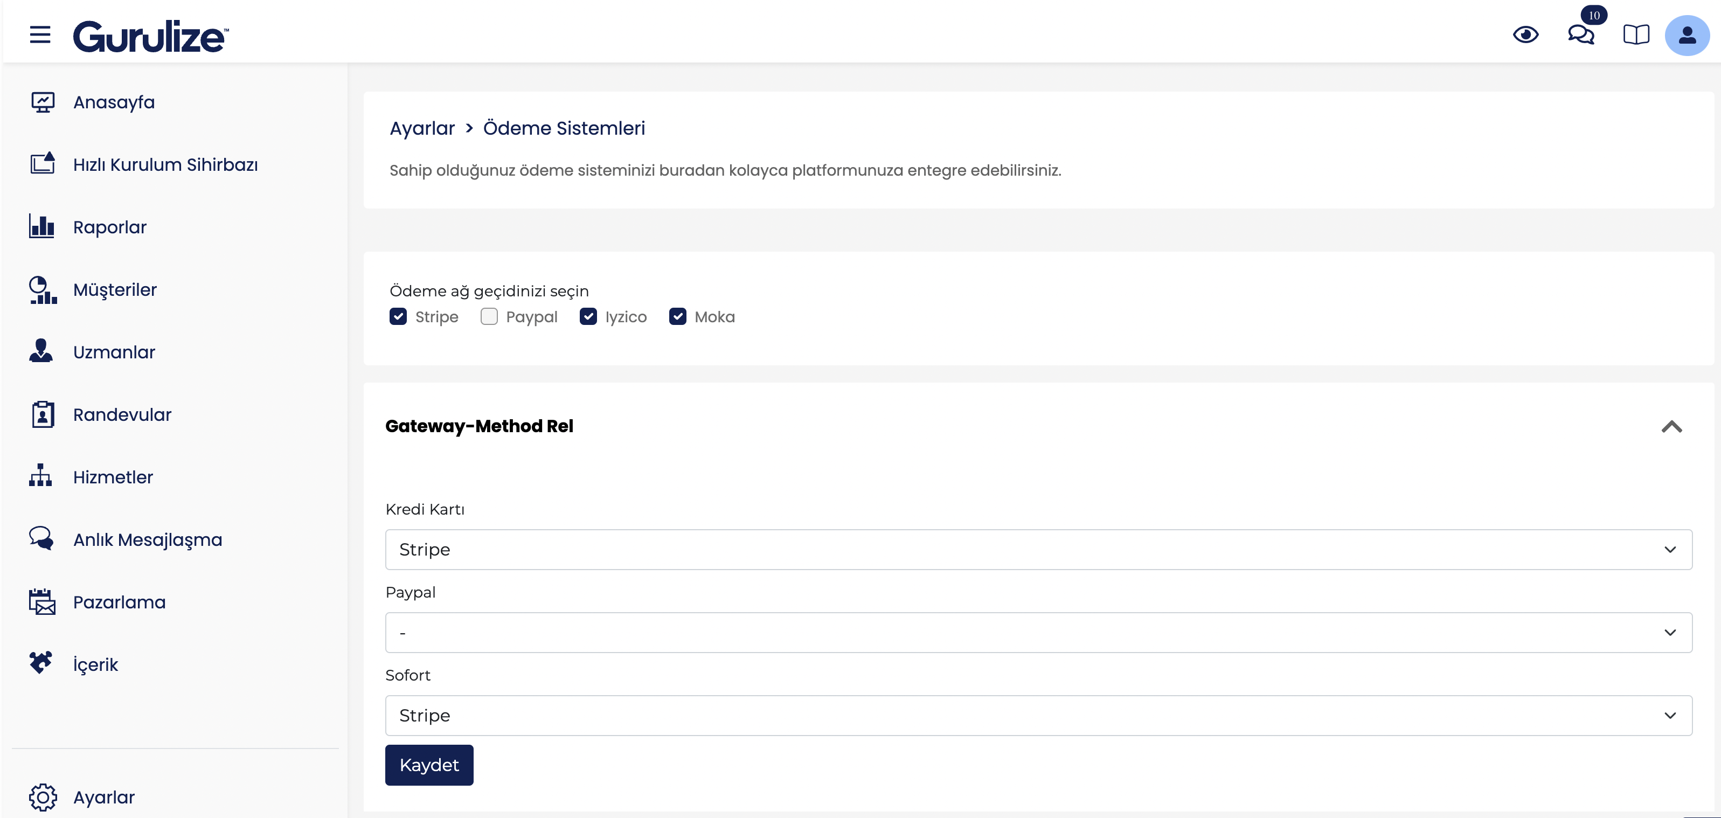Click the eye preview icon in header
Screen dimensions: 1721x818
click(1525, 34)
